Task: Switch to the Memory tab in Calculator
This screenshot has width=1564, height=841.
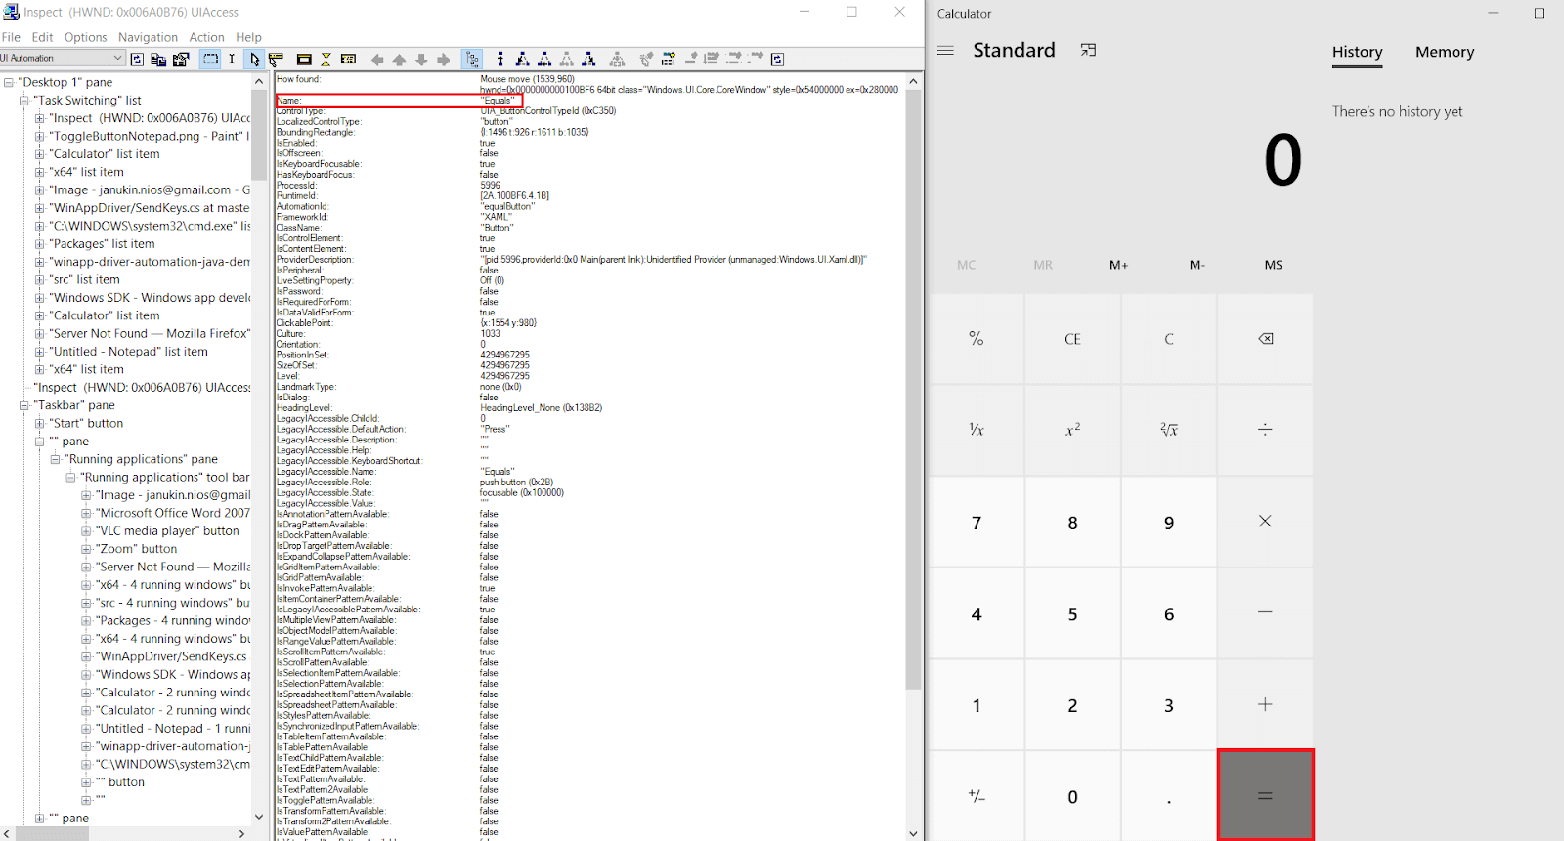Action: [1445, 52]
